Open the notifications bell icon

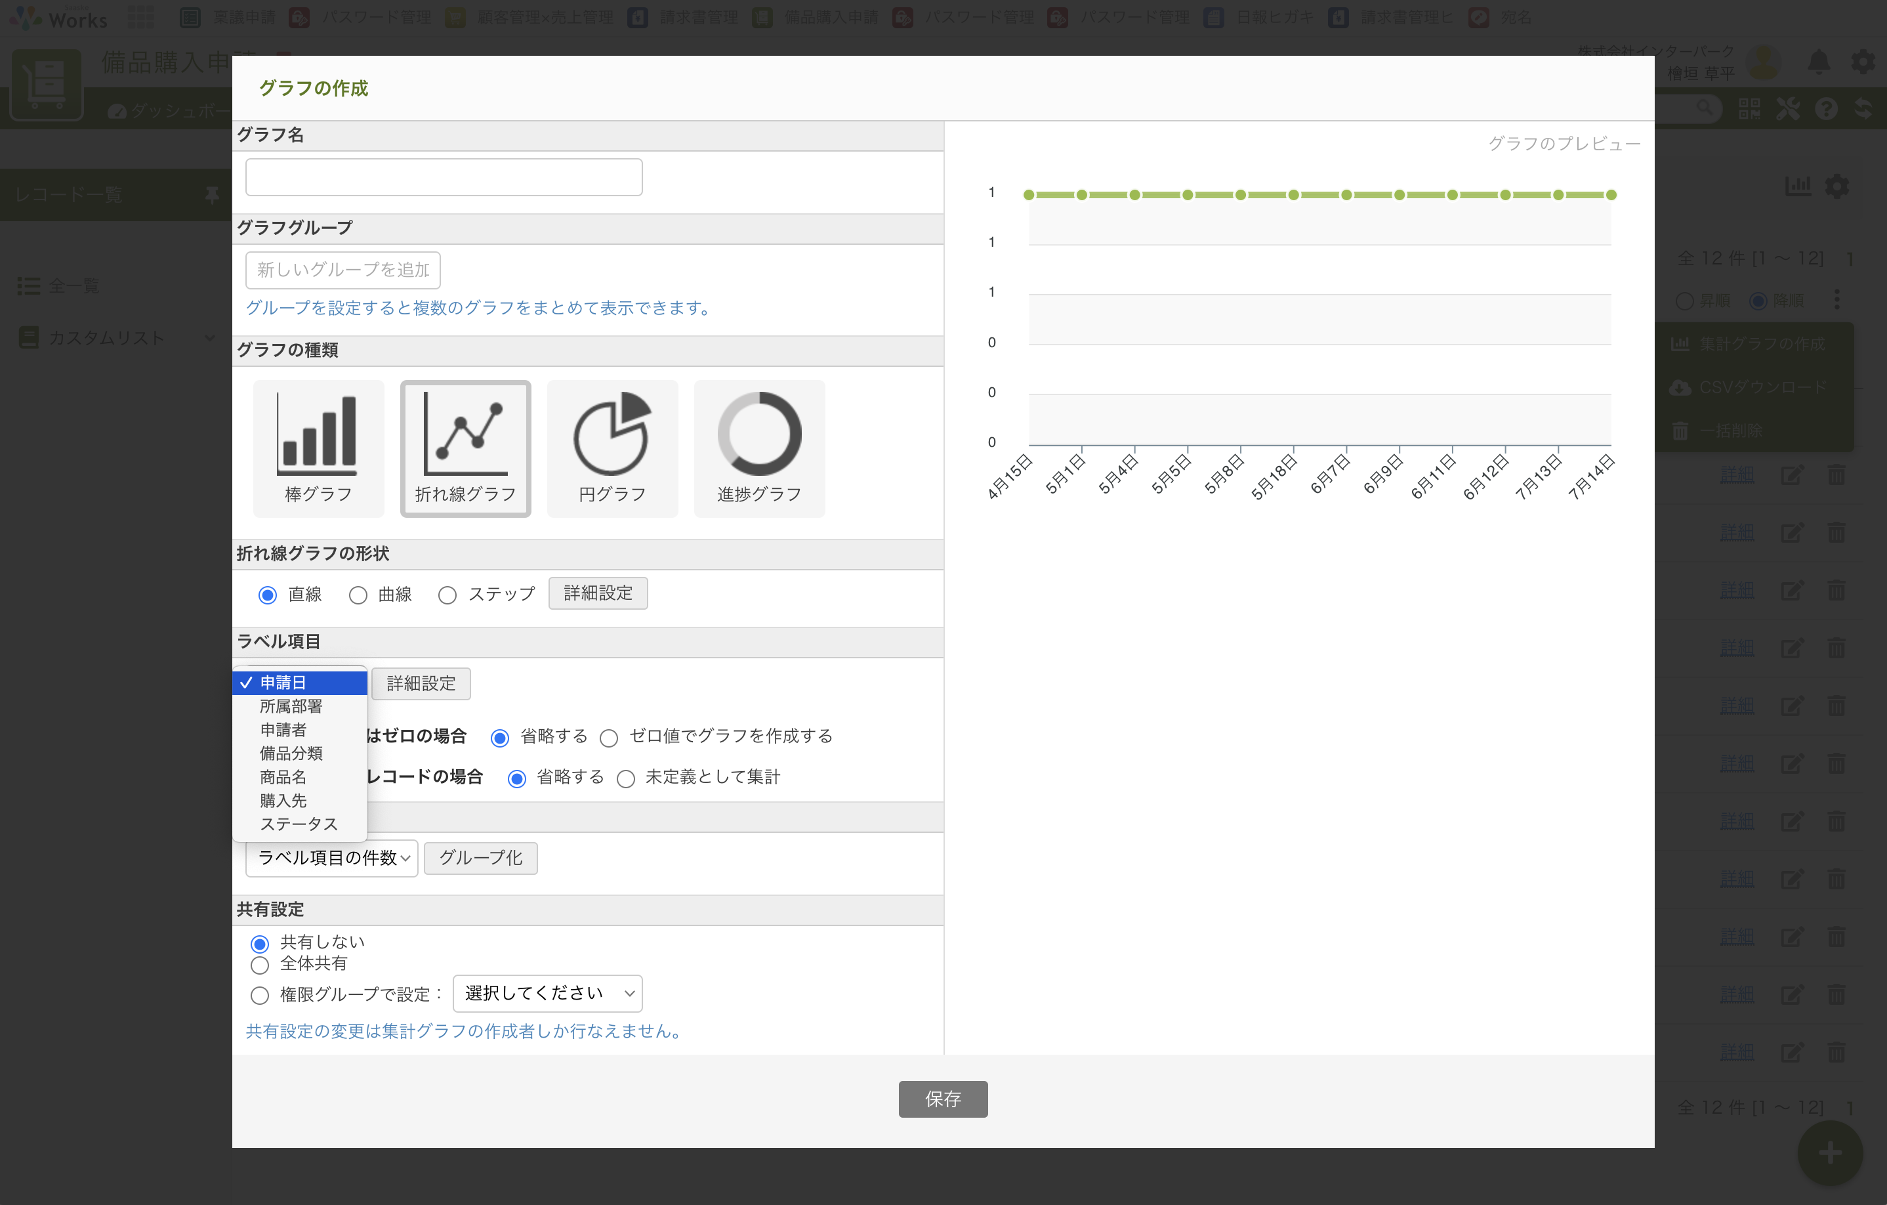[x=1819, y=62]
